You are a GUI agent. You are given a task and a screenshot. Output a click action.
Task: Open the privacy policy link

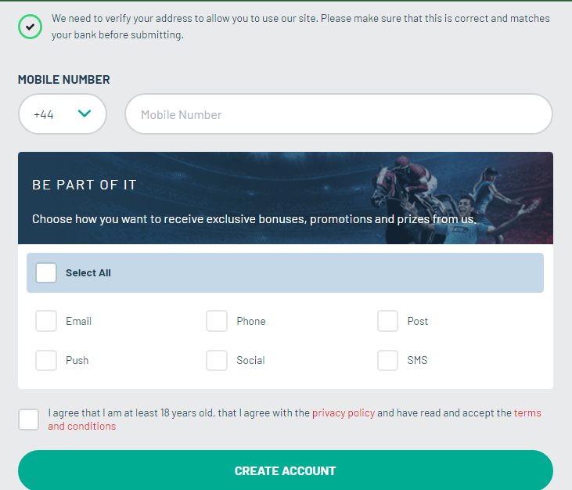pyautogui.click(x=344, y=413)
